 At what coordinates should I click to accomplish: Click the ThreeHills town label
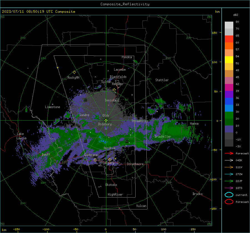(140, 121)
